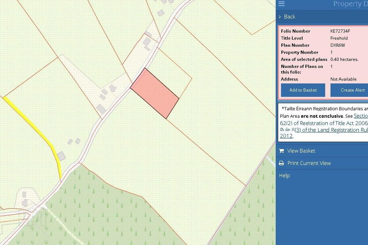Select plan number DXR6W
The width and height of the screenshot is (368, 245).
click(x=338, y=45)
